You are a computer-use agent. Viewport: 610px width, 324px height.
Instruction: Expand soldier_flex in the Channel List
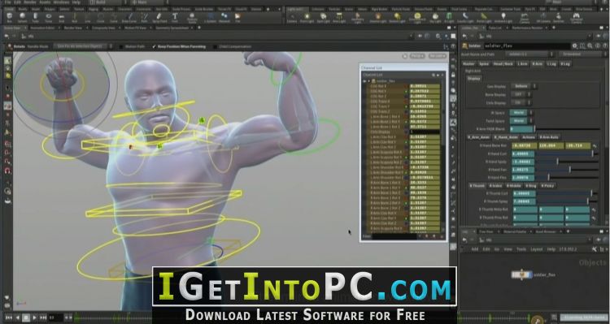[x=364, y=81]
